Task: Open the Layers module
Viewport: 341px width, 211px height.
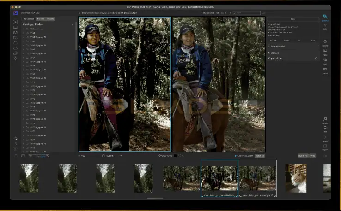Action: click(325, 43)
